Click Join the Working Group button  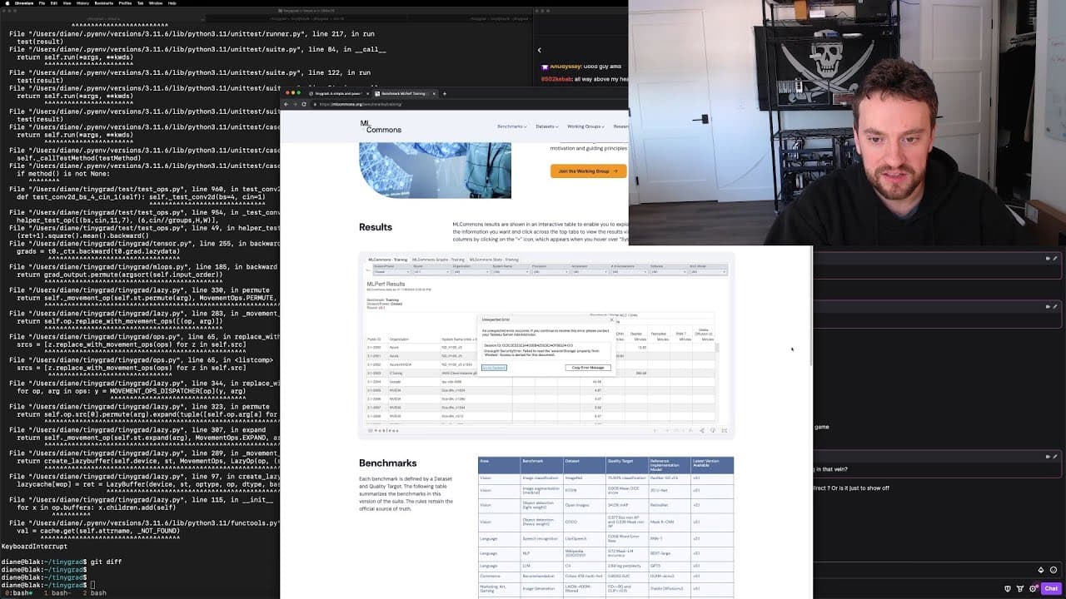click(588, 171)
